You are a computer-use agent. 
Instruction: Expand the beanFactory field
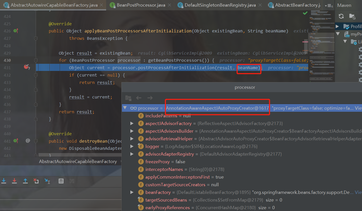pyautogui.click(x=132, y=192)
